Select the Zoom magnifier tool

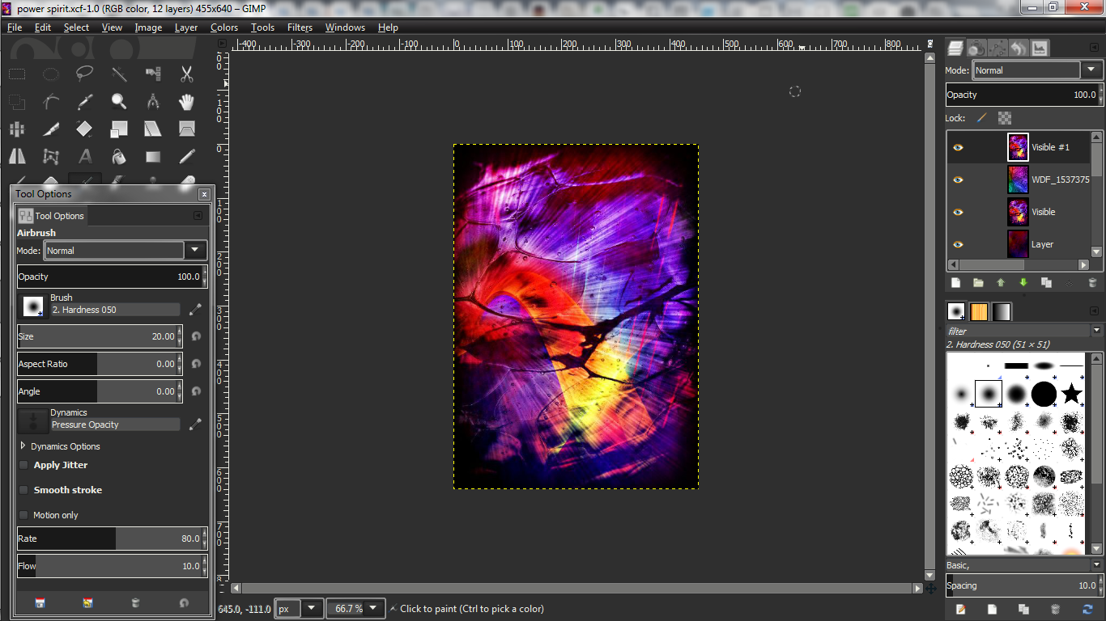point(119,101)
